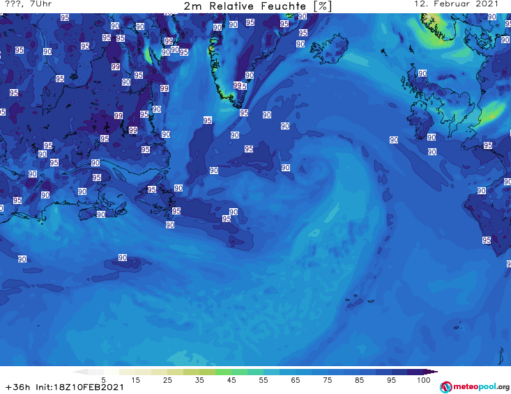
Task: Open the meteopool.org logo link
Action: [x=475, y=387]
